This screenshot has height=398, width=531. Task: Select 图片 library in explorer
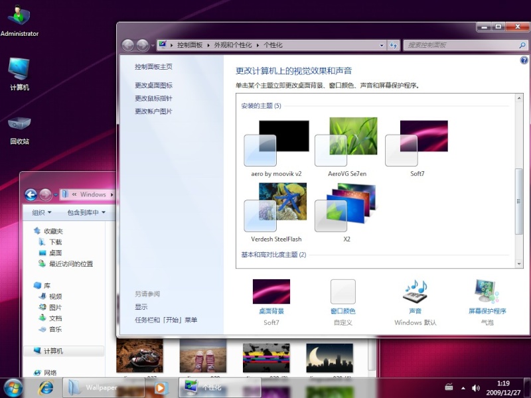click(50, 307)
